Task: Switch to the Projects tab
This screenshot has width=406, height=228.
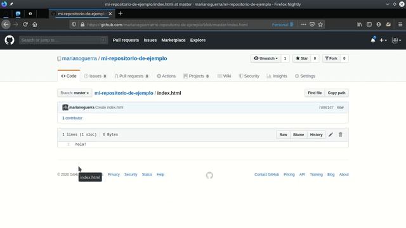Action: [x=196, y=76]
